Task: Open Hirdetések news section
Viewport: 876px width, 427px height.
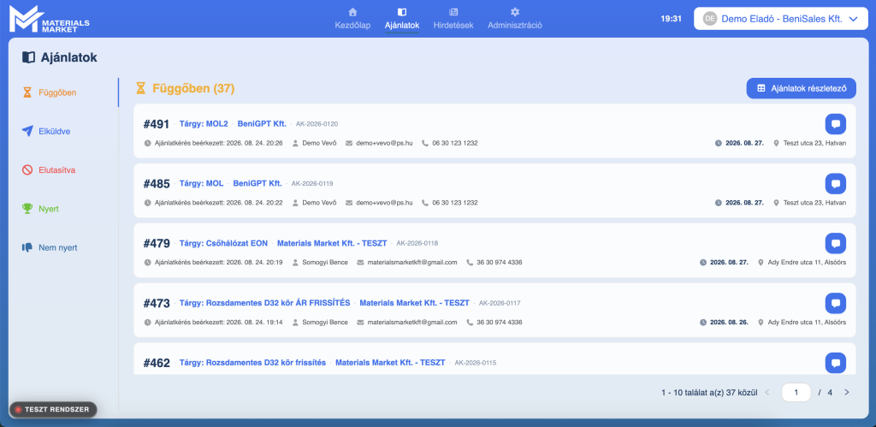Action: tap(453, 19)
